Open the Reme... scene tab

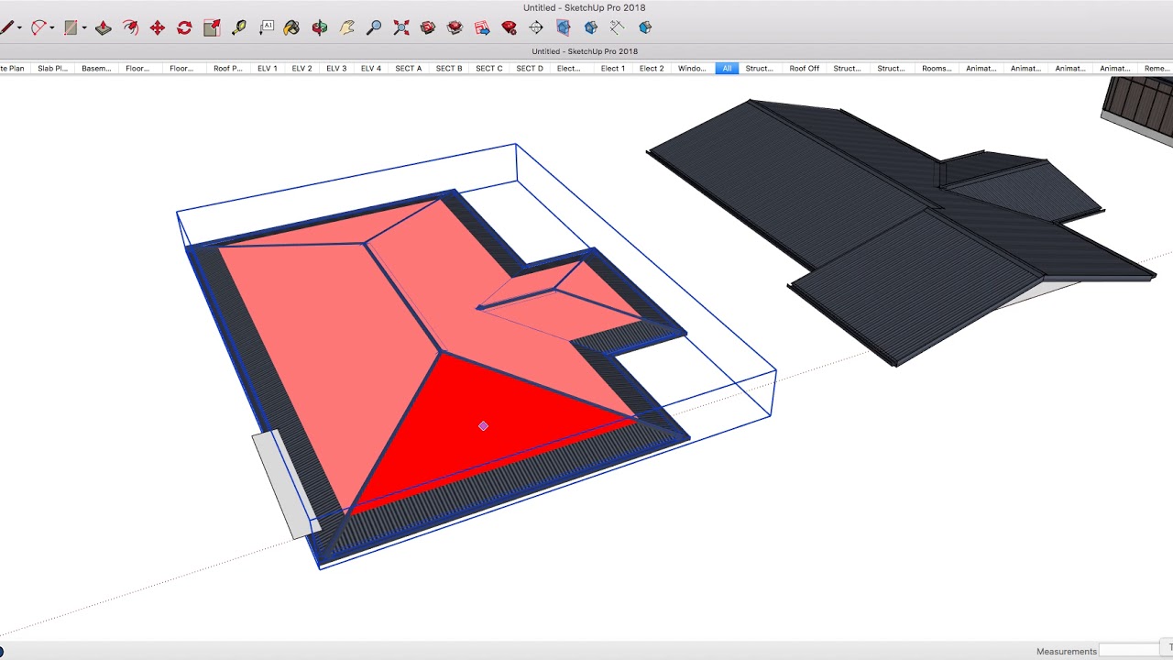(x=1157, y=68)
